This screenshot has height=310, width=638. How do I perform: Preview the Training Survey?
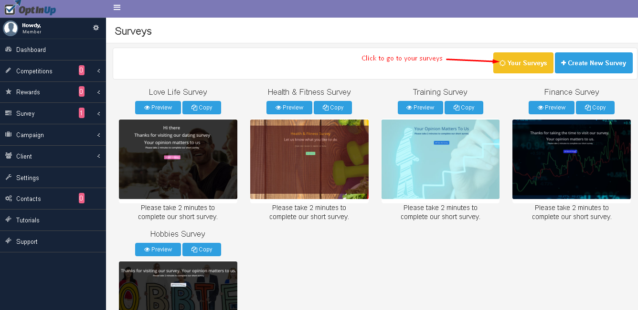tap(420, 108)
